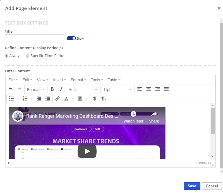Center align the text
Viewport: 223px width, 194px height.
click(148, 89)
